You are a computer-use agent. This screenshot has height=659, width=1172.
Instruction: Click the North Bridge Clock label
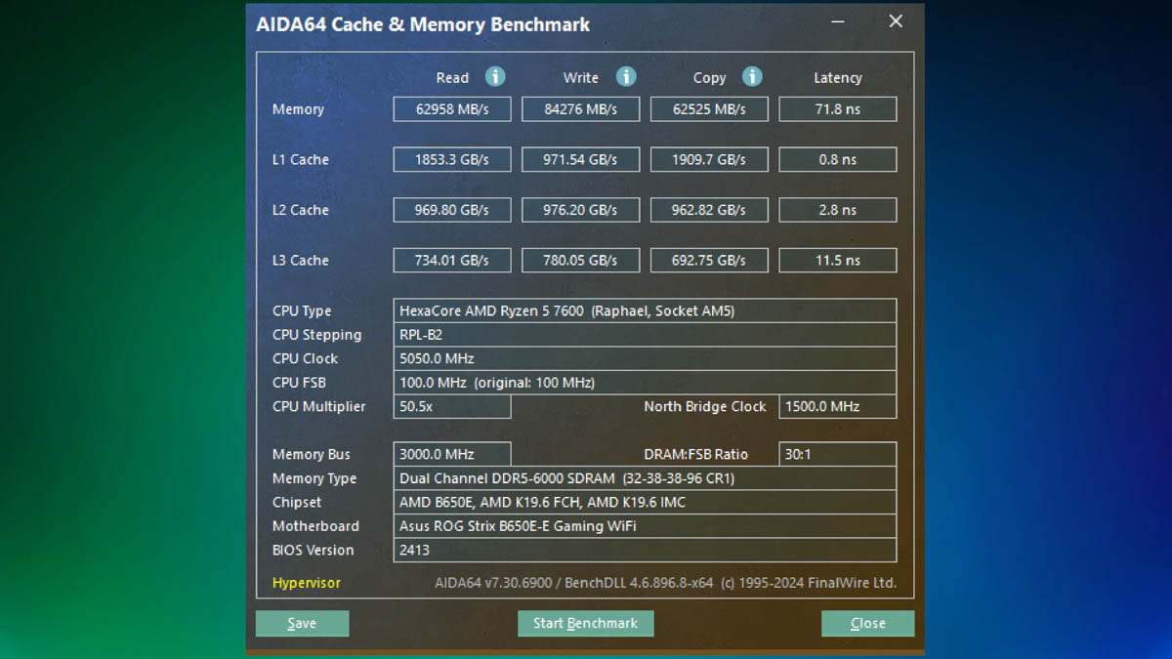(x=705, y=406)
